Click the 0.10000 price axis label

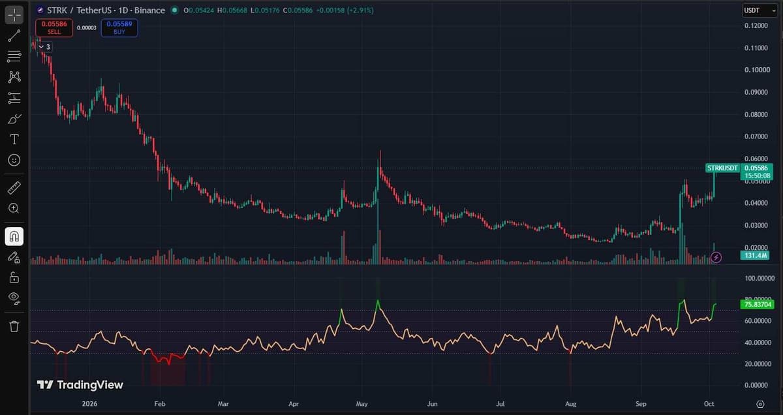[x=757, y=70]
